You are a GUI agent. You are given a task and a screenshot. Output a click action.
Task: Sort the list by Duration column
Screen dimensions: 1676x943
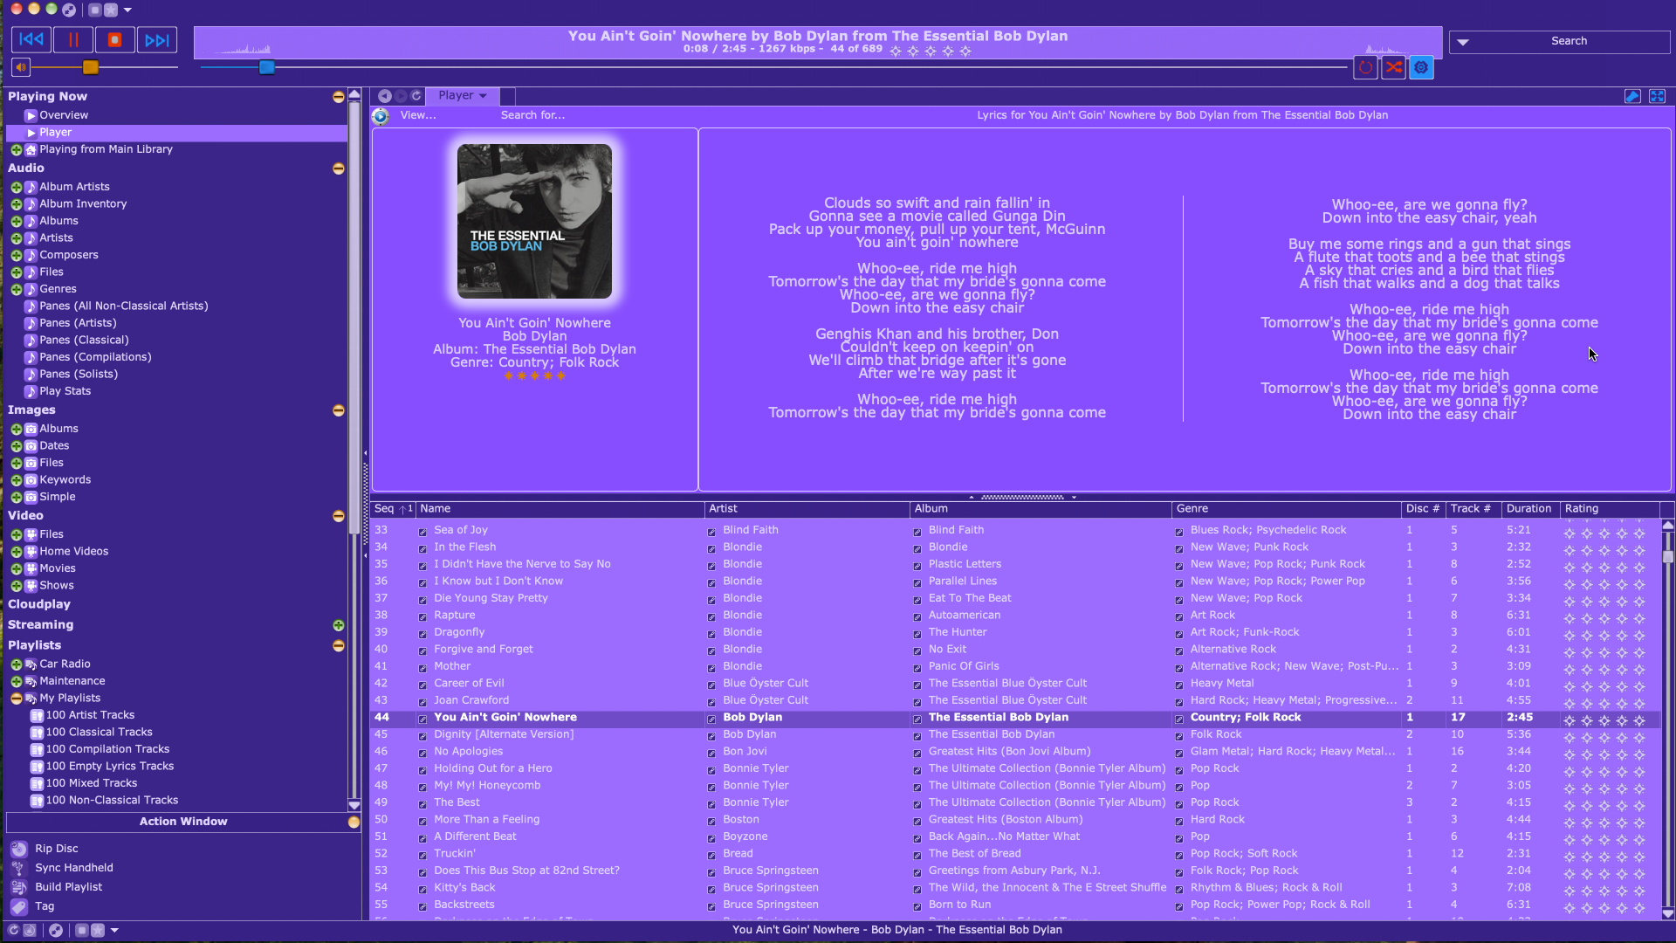pyautogui.click(x=1530, y=509)
